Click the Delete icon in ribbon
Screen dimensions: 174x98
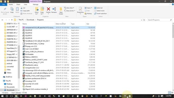[48, 10]
